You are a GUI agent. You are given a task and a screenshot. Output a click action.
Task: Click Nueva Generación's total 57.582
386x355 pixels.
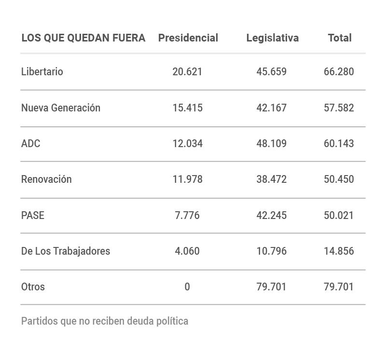pyautogui.click(x=339, y=108)
